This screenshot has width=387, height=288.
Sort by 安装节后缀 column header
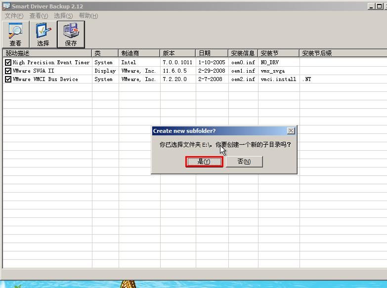tap(343, 53)
